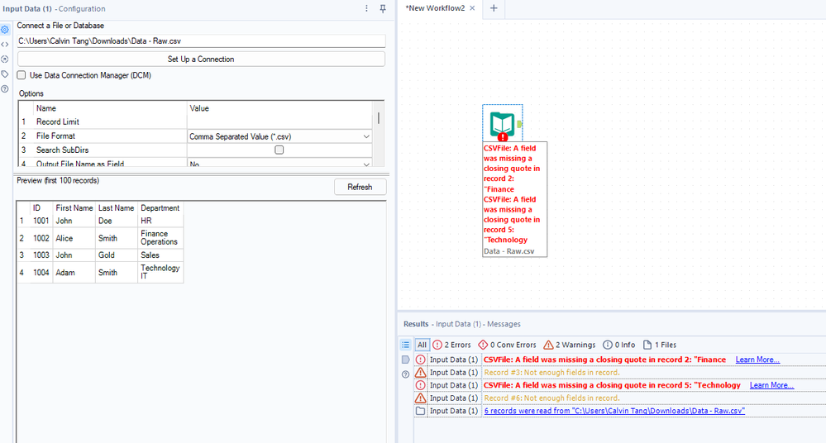Image resolution: width=826 pixels, height=443 pixels.
Task: Switch to the New Workflow2 tab
Action: tap(435, 8)
